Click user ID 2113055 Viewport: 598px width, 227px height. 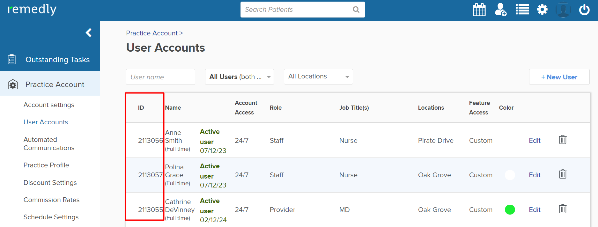pos(151,210)
